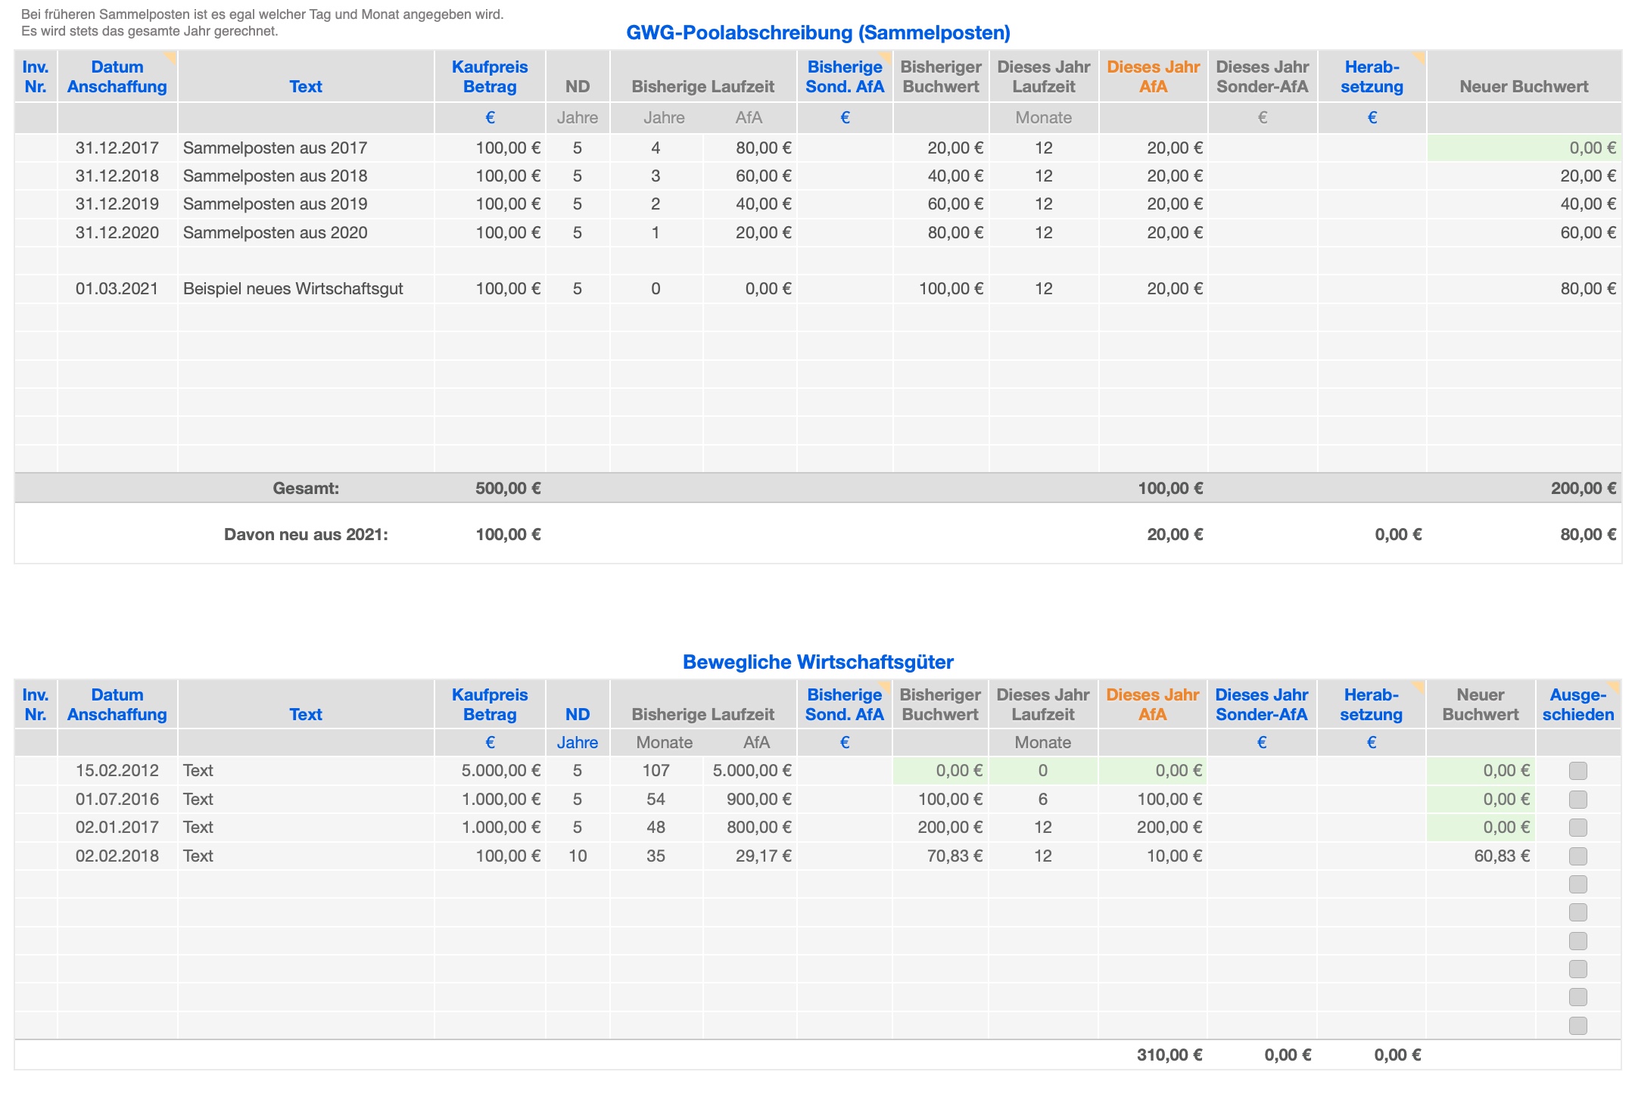Click comment marker on Ausgeschieden header
This screenshot has width=1635, height=1106.
pos(1615,685)
